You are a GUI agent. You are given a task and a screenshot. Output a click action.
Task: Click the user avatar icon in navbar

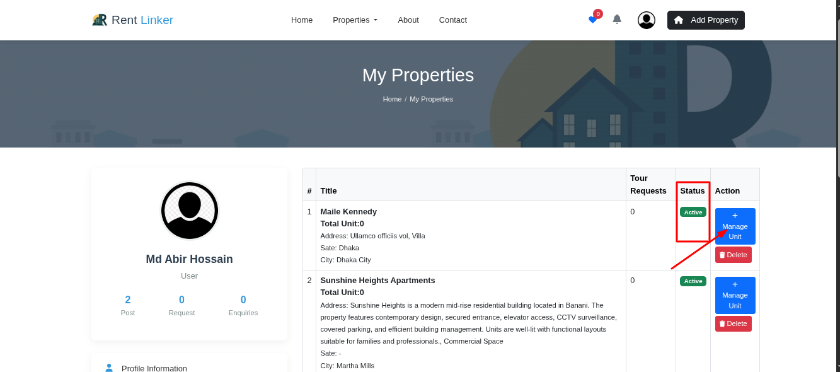tap(646, 20)
